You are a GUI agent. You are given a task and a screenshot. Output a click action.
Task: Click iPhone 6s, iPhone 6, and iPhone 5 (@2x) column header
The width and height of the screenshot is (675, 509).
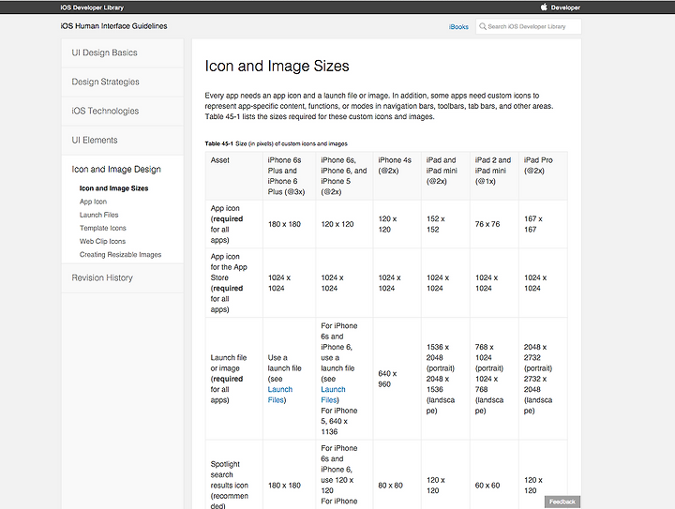pyautogui.click(x=344, y=175)
